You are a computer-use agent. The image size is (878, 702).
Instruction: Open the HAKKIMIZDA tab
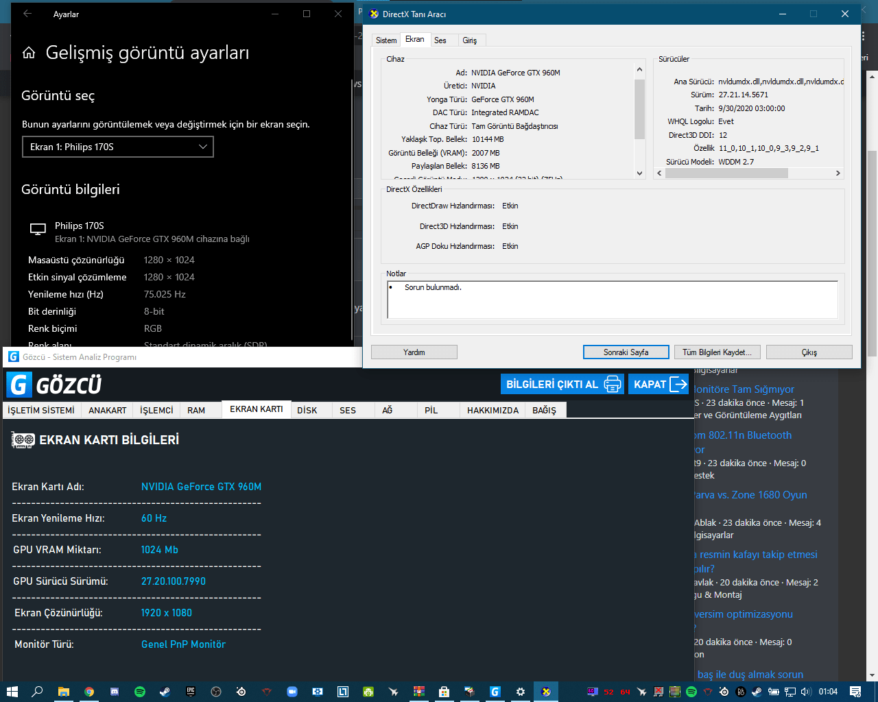coord(493,410)
